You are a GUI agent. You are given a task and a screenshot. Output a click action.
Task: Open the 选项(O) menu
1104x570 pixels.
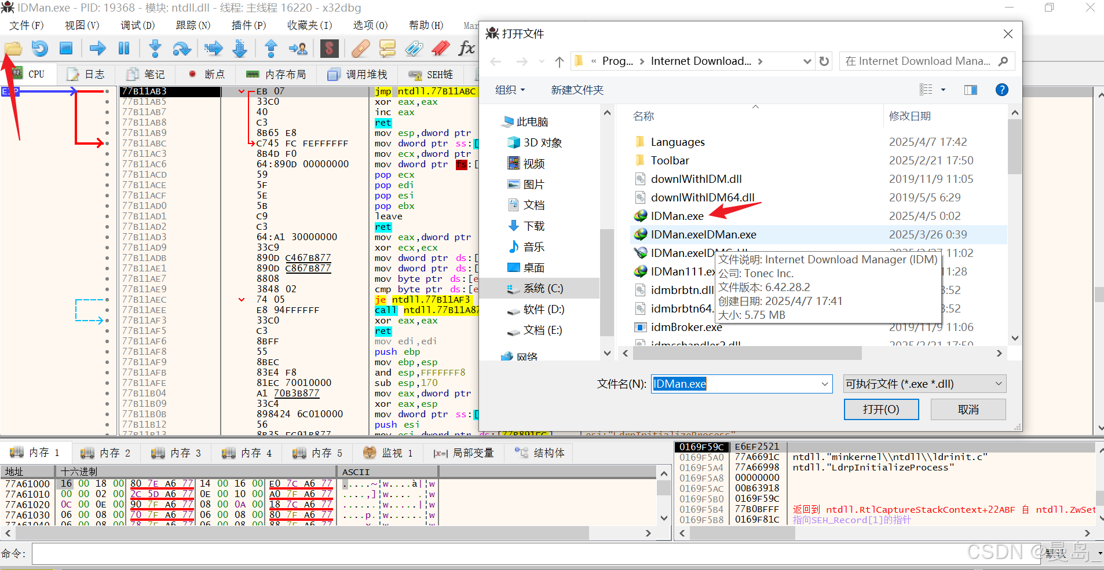coord(371,25)
